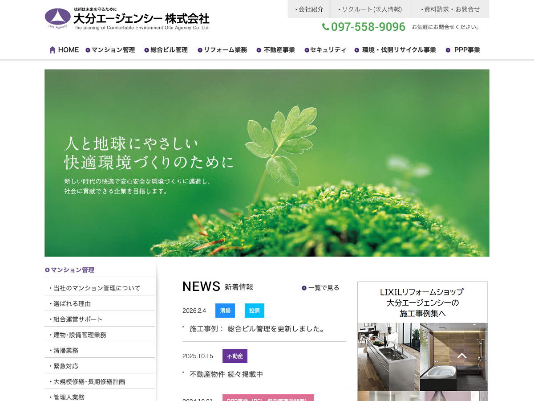Click 一覧で見る news list link
This screenshot has width=534, height=401.
pos(320,288)
